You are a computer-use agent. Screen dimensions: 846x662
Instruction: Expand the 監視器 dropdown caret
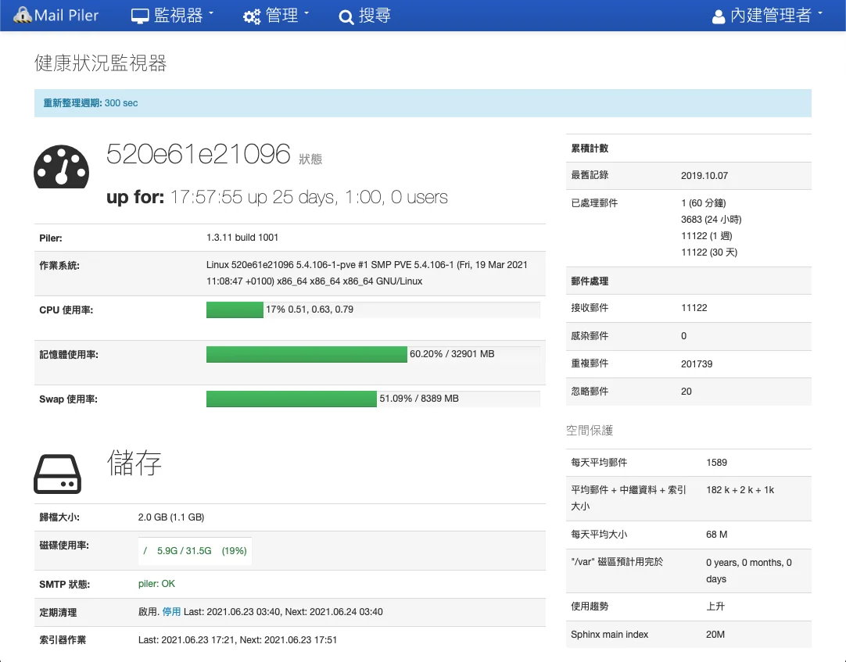coord(211,13)
